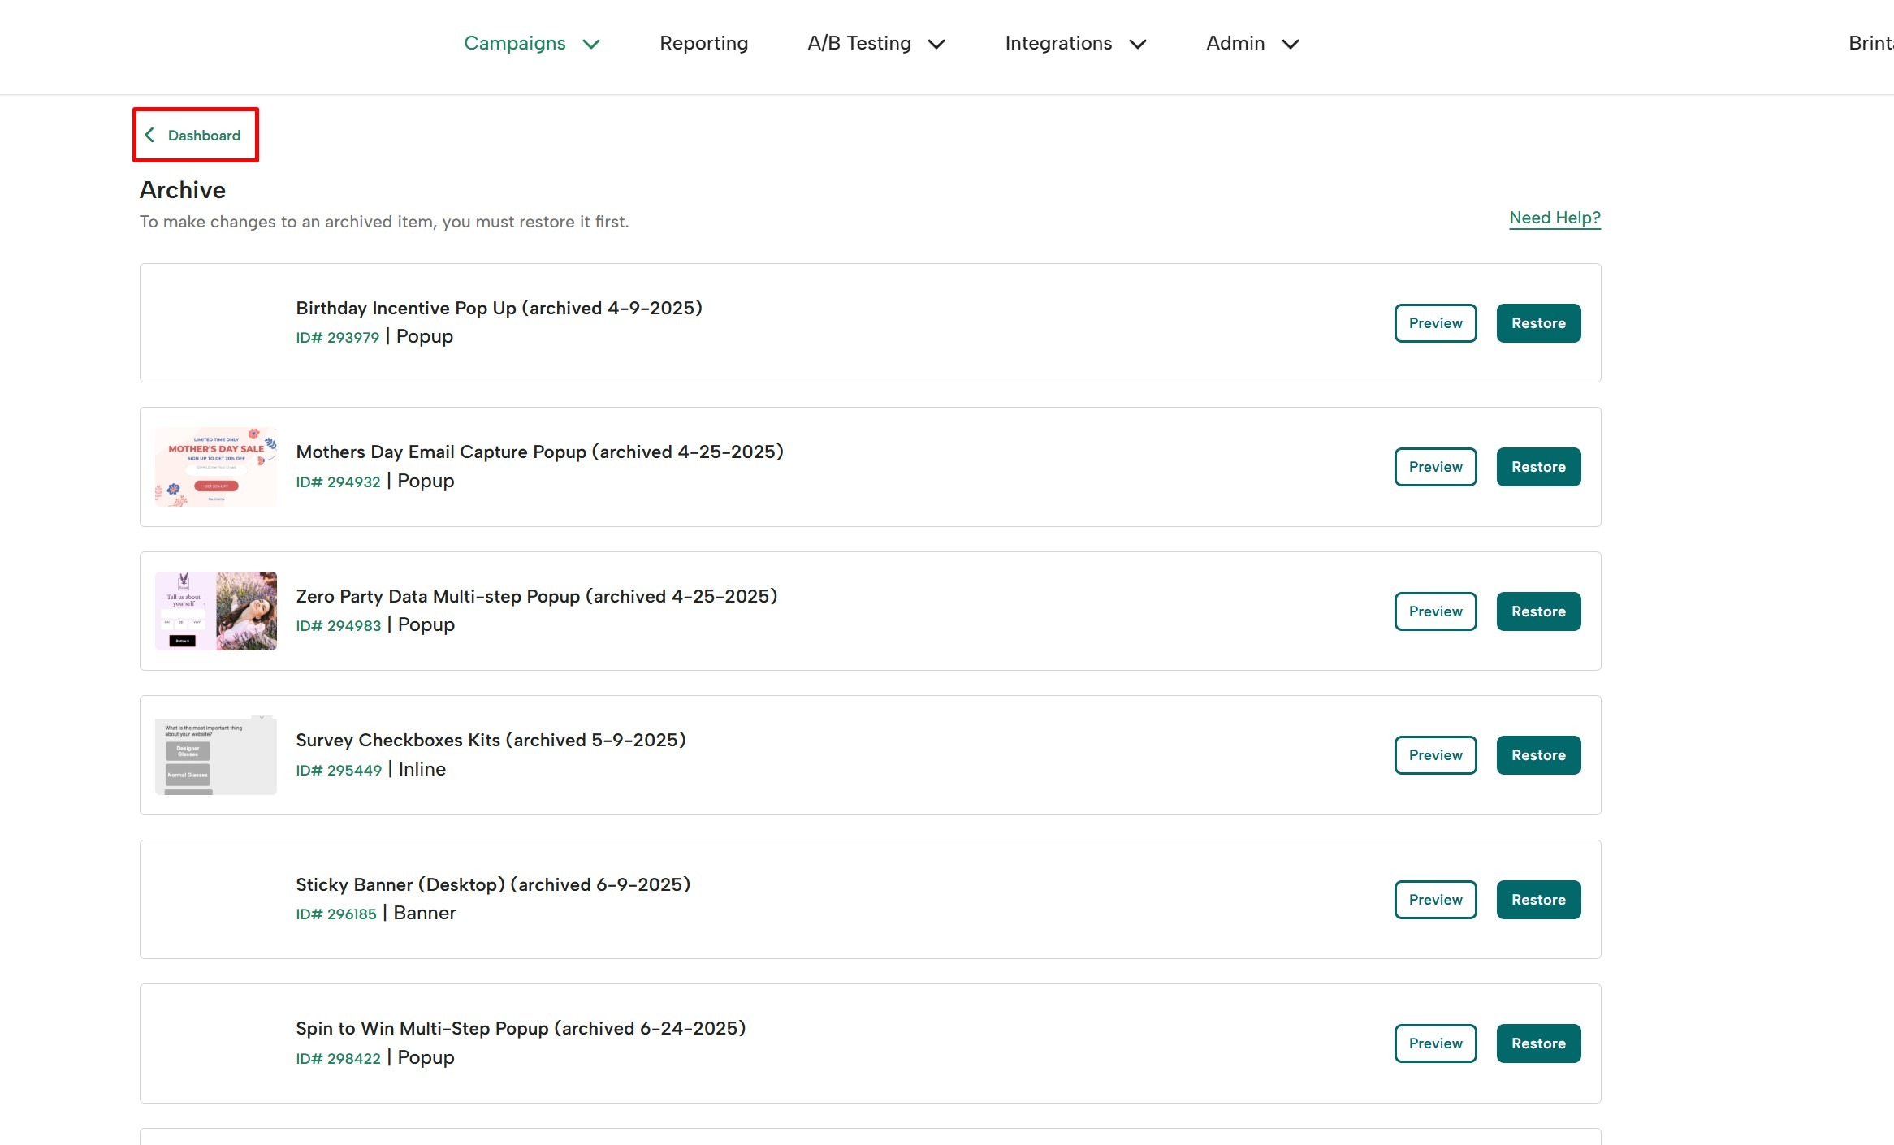The height and width of the screenshot is (1145, 1894).
Task: Open the Reporting menu item
Action: 703,43
